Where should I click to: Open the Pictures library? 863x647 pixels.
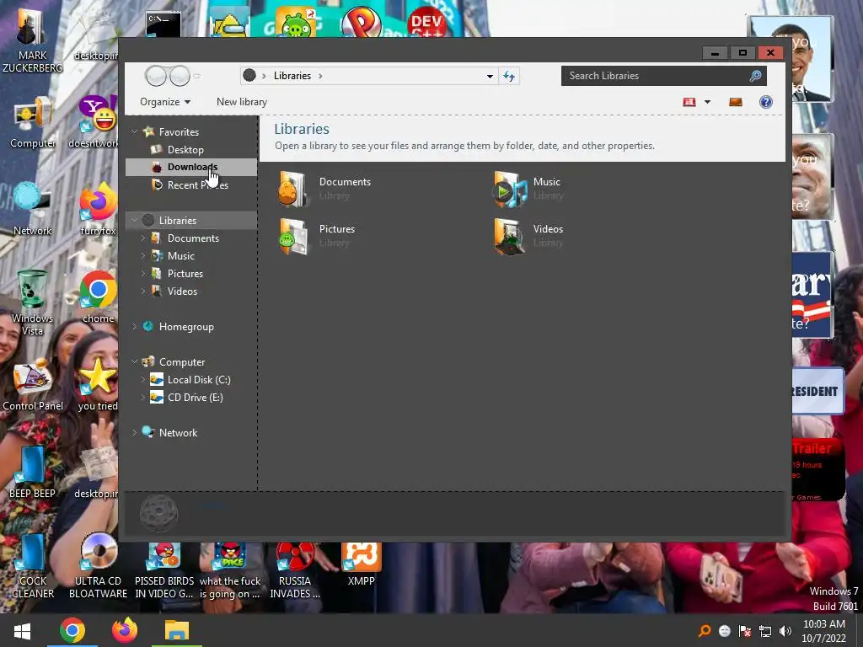coord(318,236)
